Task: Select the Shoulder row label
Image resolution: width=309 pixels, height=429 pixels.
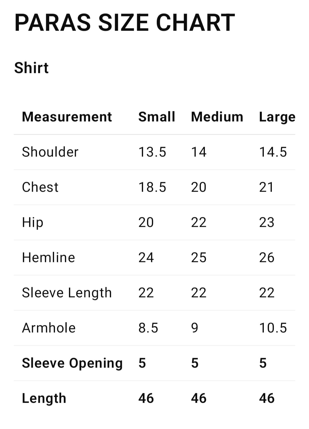Action: (50, 152)
